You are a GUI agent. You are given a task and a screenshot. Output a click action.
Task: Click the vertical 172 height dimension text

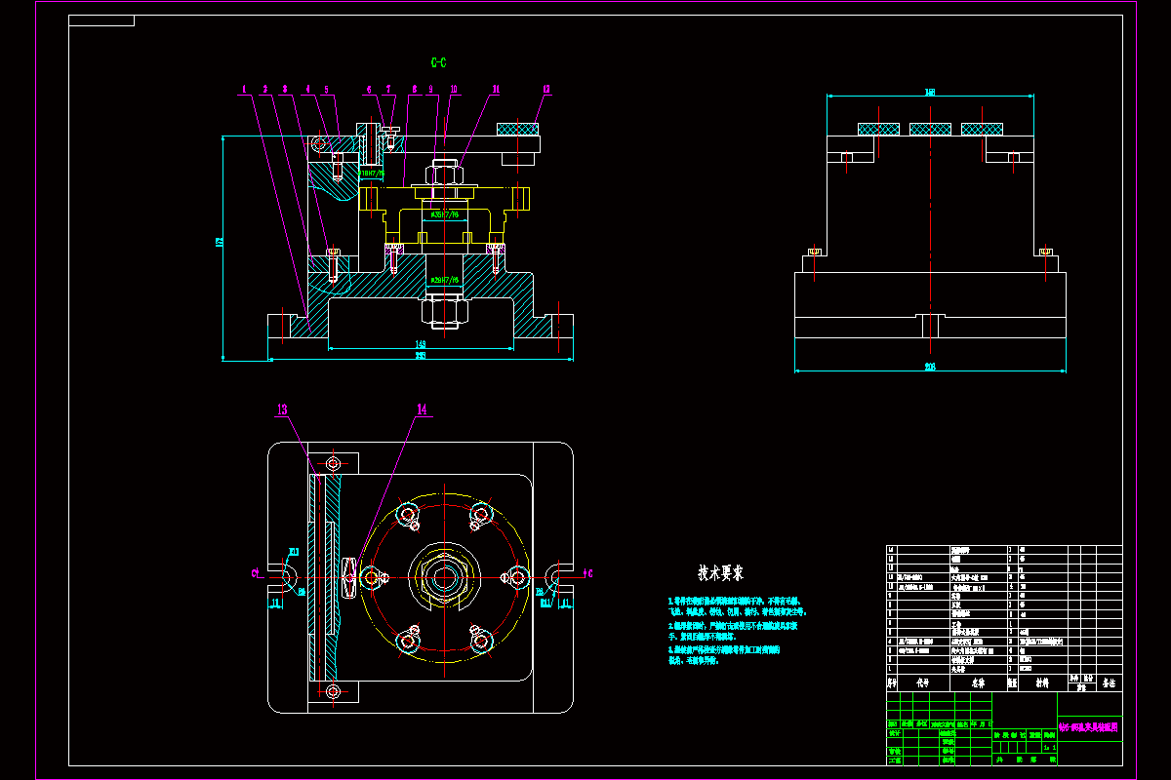[220, 241]
